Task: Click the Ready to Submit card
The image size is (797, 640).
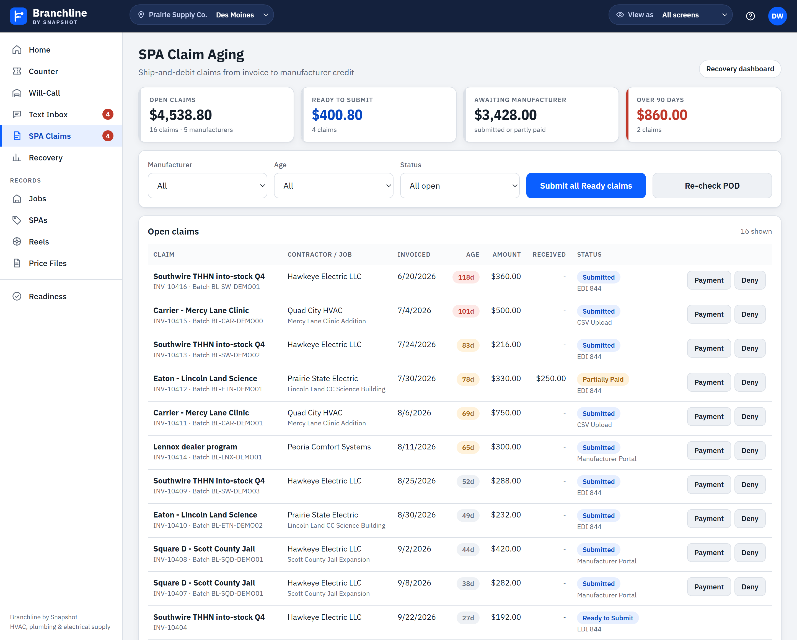Action: click(x=379, y=115)
